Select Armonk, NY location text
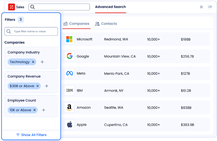The height and width of the screenshot is (141, 217). point(114,90)
